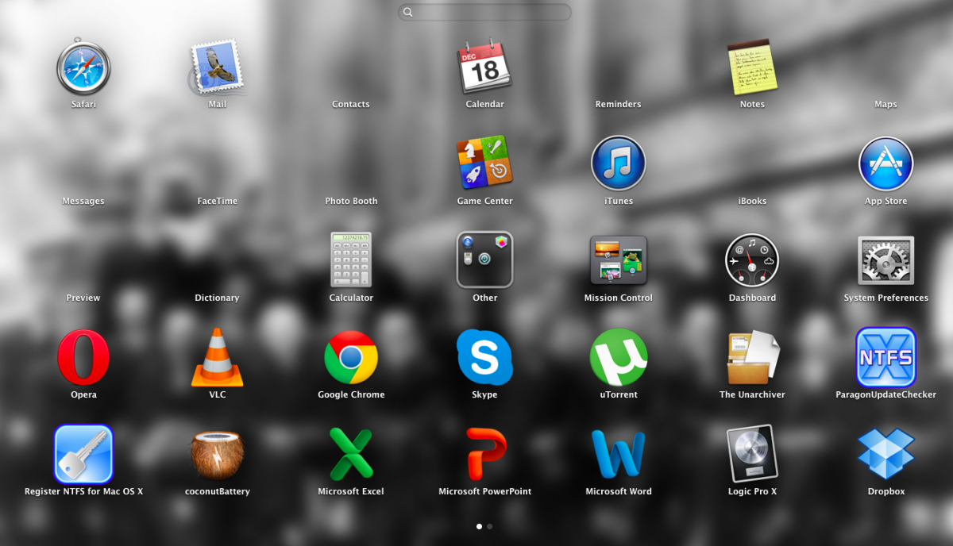
Task: Open the Calendar app icon
Action: pyautogui.click(x=484, y=67)
